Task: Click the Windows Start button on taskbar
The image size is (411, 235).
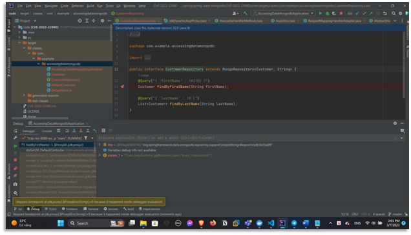Action: [x=61, y=223]
